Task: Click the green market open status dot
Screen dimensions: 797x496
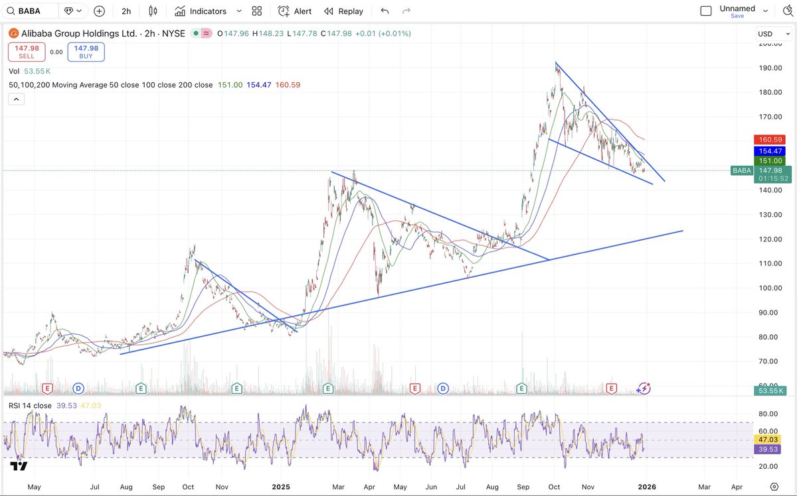Action: pos(196,33)
